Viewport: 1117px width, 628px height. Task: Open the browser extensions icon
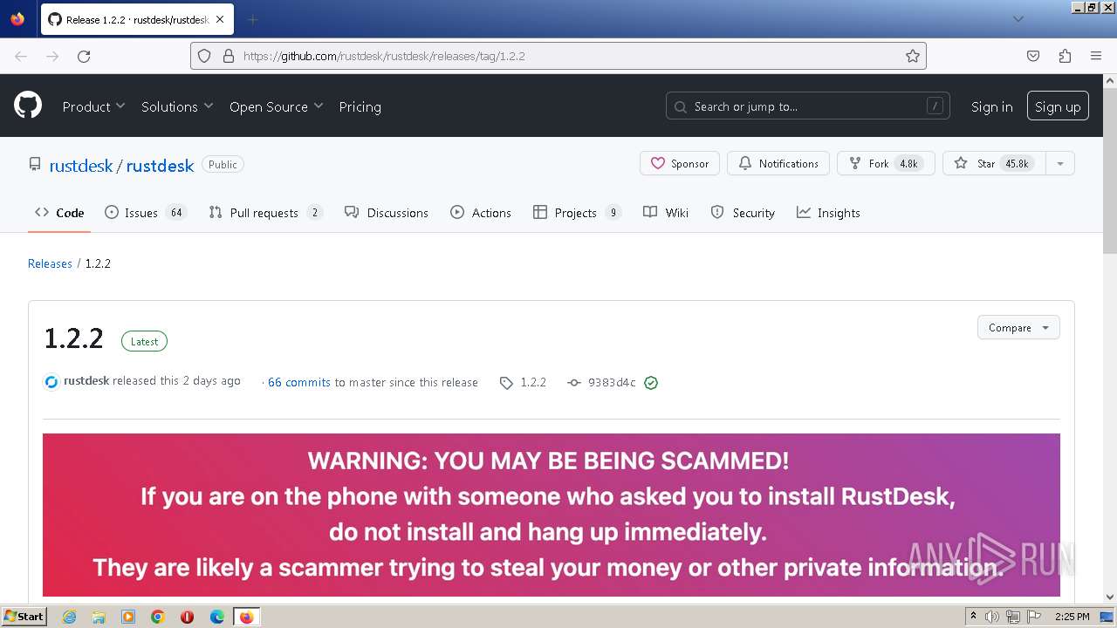click(x=1065, y=56)
